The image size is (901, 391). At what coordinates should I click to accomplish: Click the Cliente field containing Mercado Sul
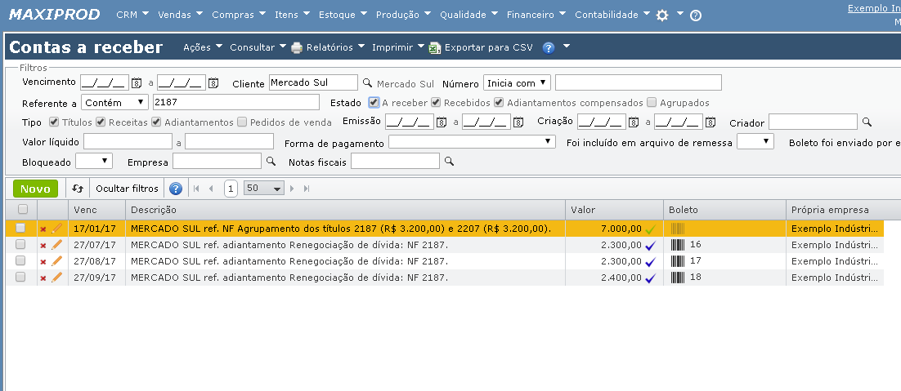tap(313, 82)
